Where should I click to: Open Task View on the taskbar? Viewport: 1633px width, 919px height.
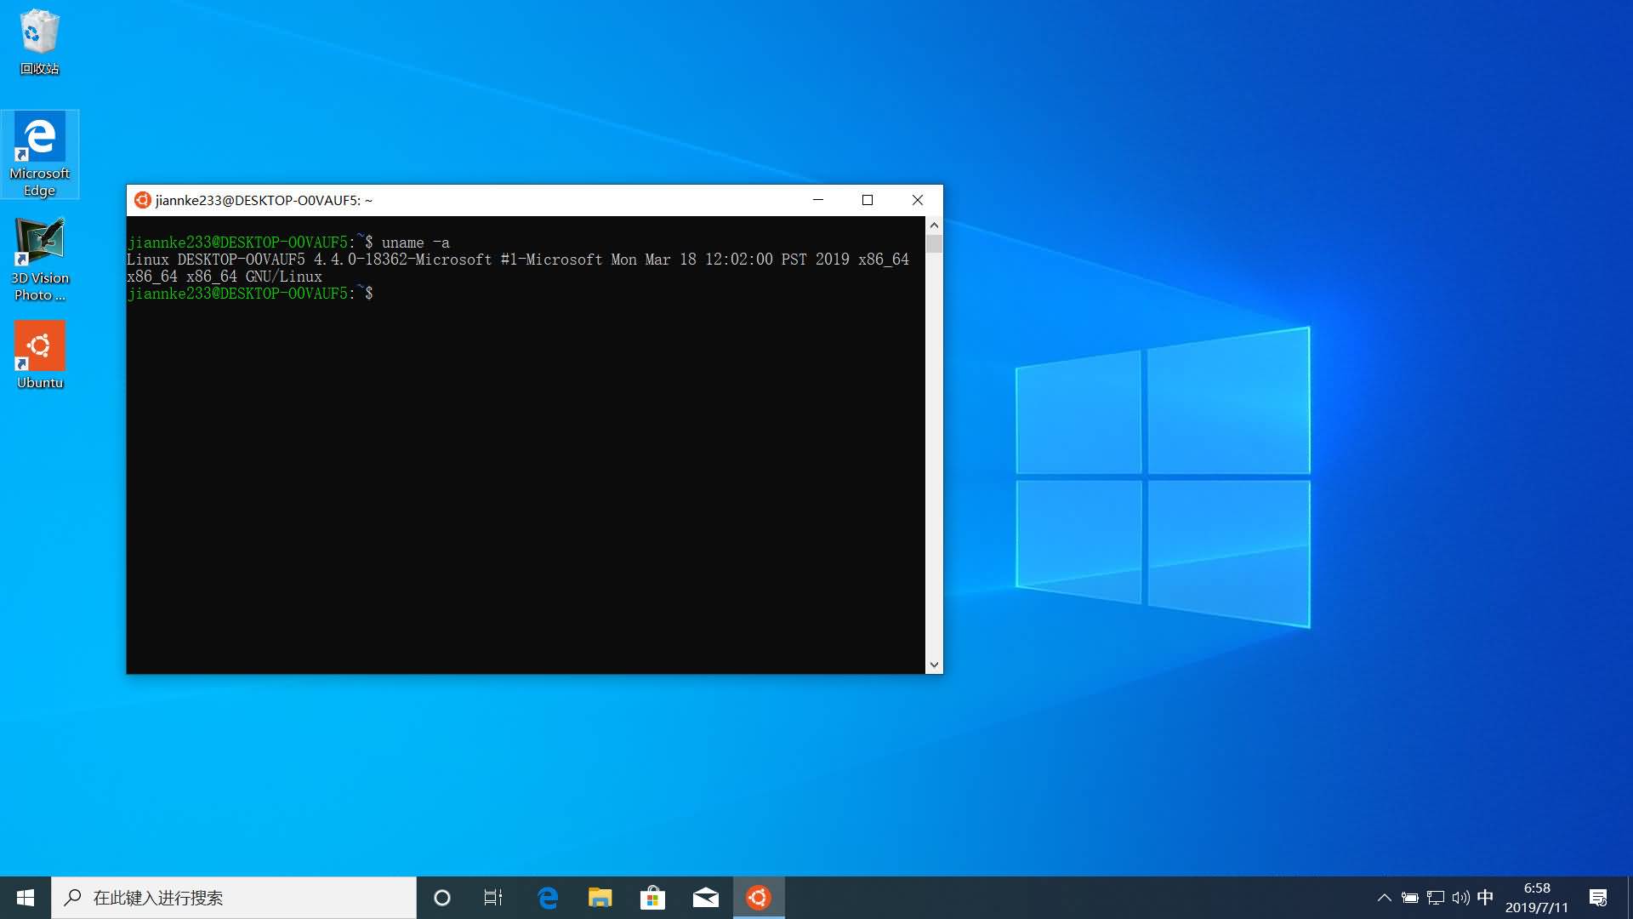tap(493, 898)
